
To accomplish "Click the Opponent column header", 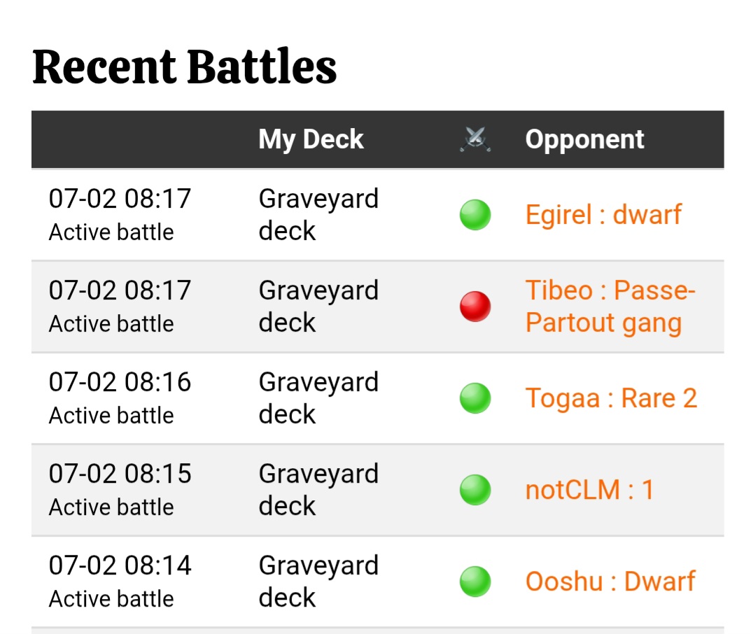I will point(584,139).
